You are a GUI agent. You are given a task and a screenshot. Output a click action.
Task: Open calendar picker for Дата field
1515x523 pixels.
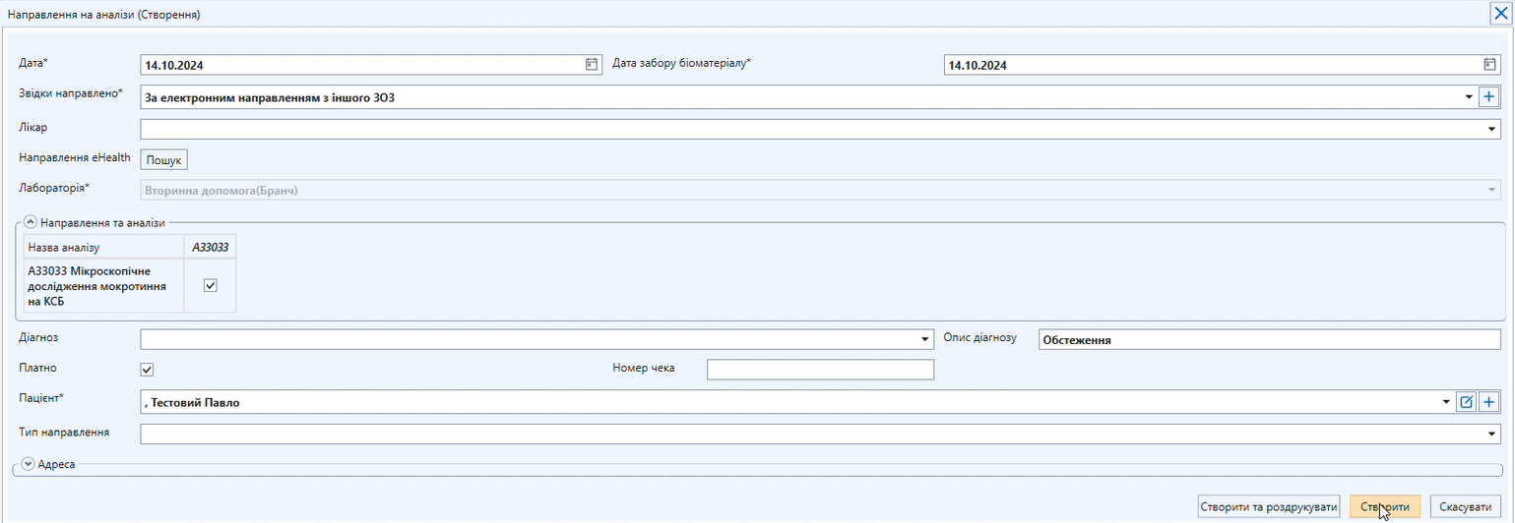point(592,65)
